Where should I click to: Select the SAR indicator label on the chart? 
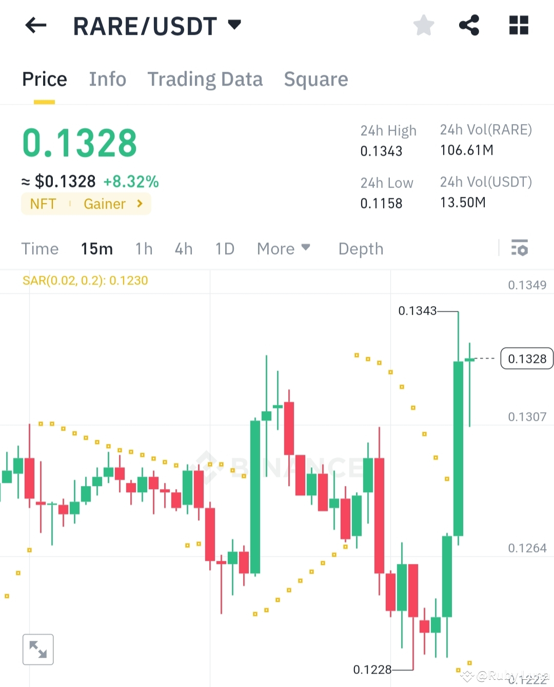(x=85, y=280)
